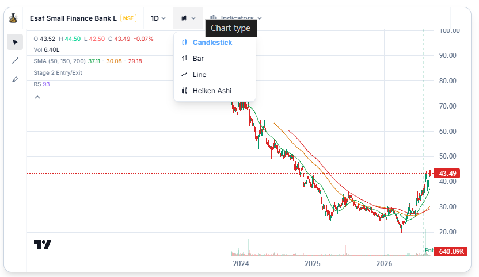The image size is (479, 277).
Task: Open the 1D timeframe dropdown
Action: (158, 18)
